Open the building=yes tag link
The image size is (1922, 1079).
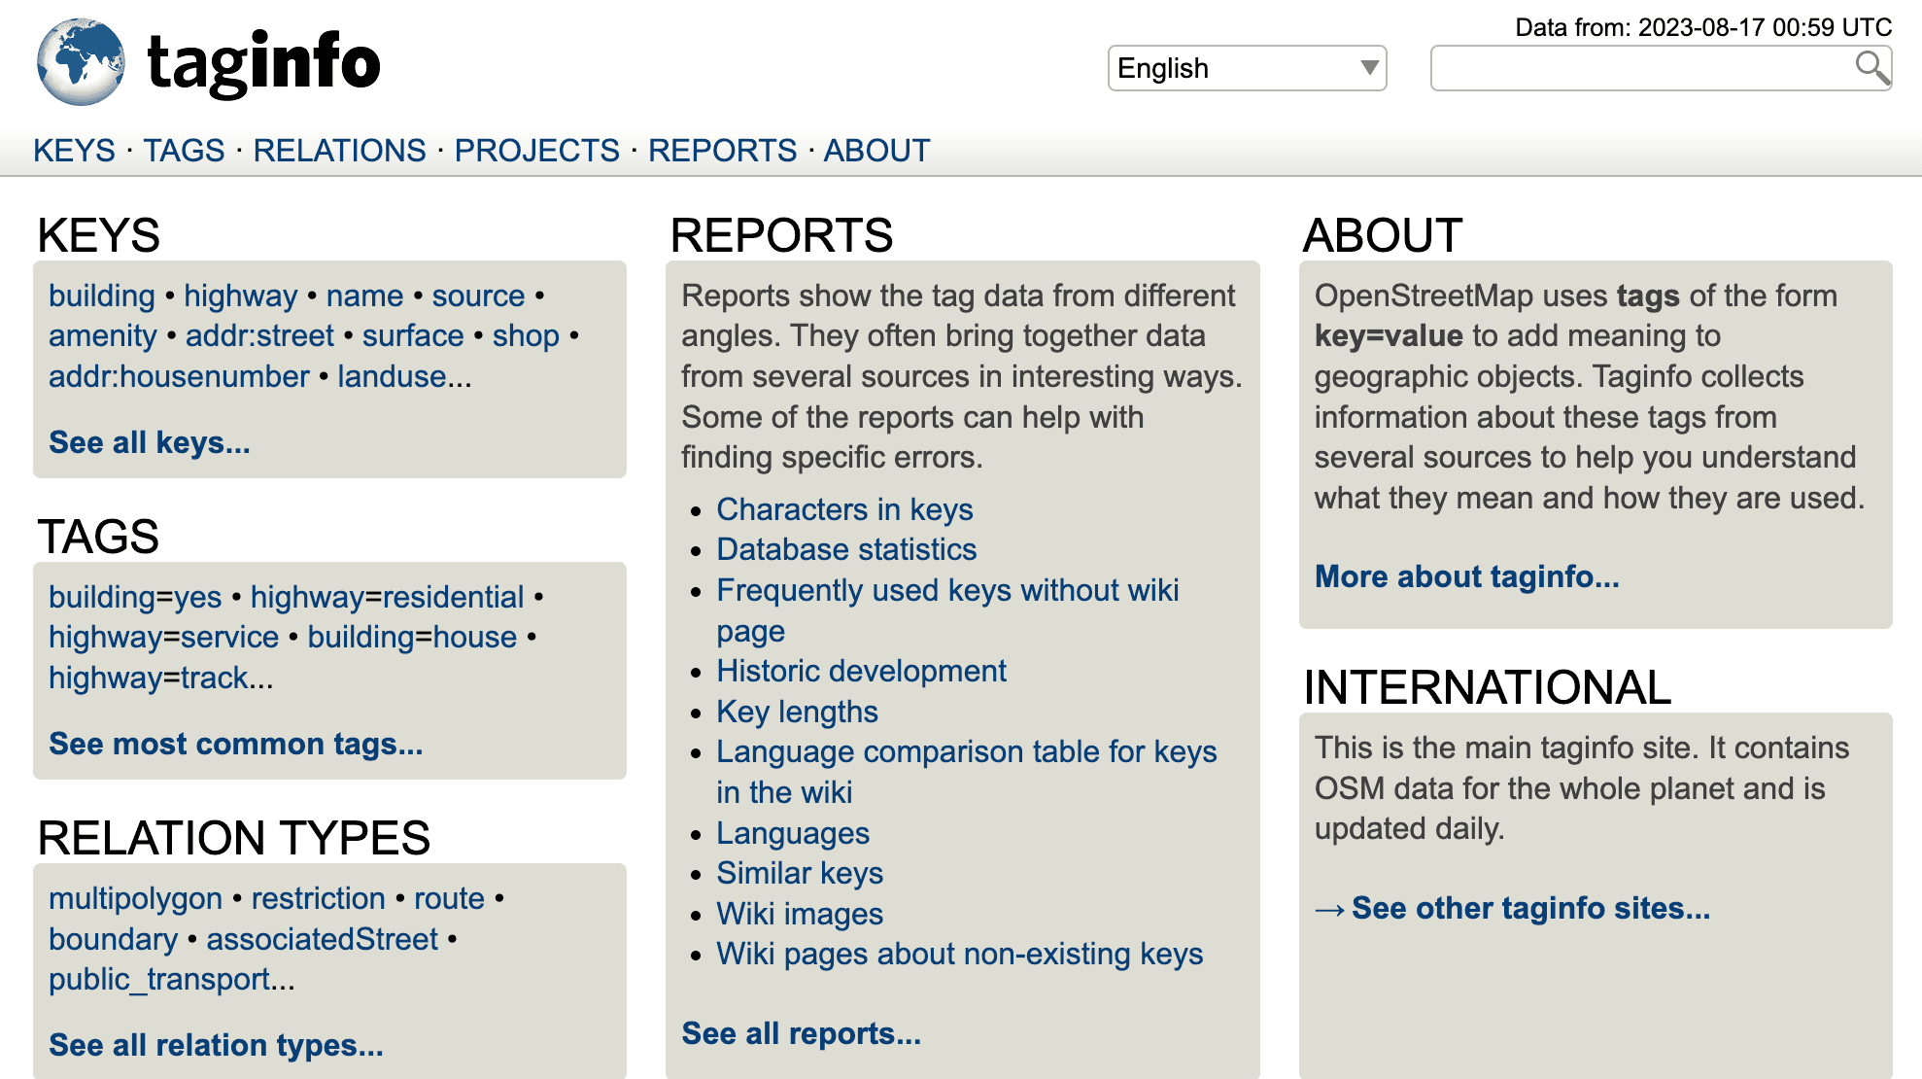135,597
